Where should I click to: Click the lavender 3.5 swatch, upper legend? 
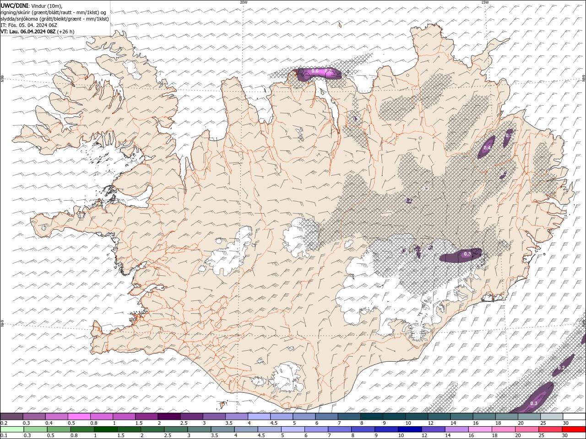coord(237,416)
